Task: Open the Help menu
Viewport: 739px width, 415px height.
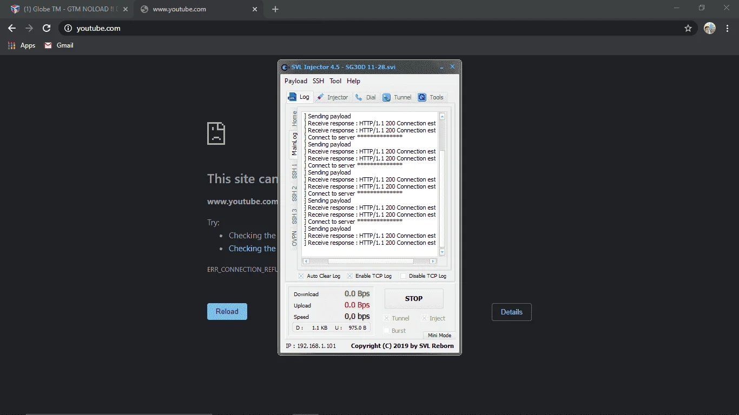Action: (x=353, y=81)
